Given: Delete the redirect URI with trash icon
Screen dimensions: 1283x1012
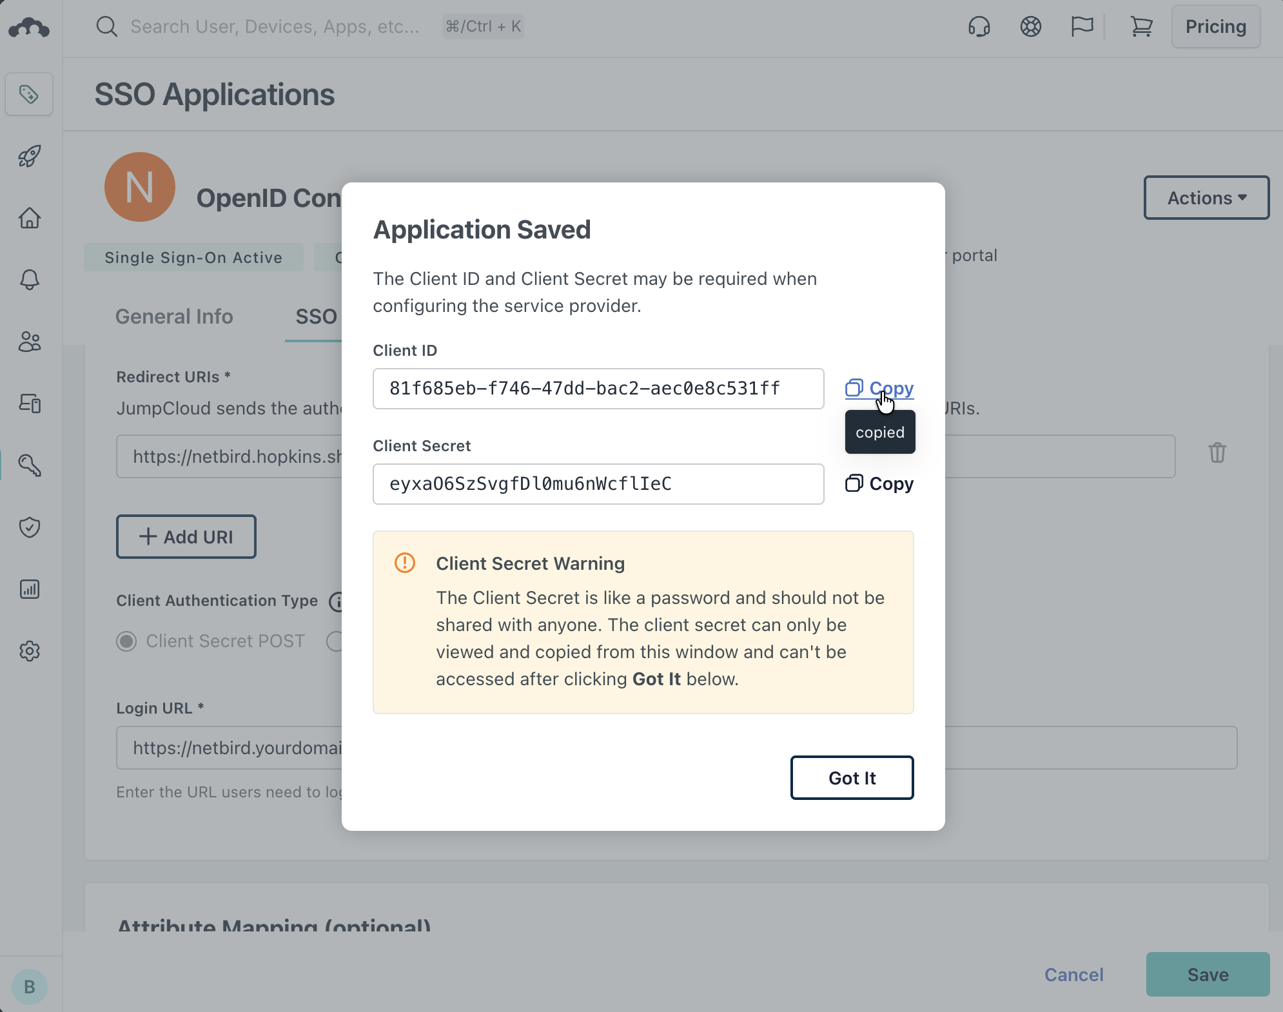Looking at the screenshot, I should (1217, 453).
